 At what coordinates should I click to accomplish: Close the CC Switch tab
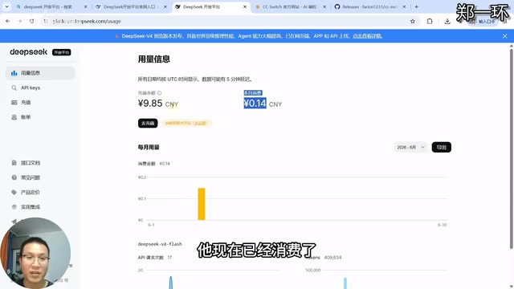pyautogui.click(x=324, y=6)
